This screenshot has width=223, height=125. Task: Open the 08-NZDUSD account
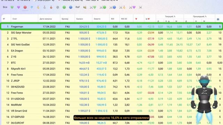pyautogui.click(x=18, y=87)
